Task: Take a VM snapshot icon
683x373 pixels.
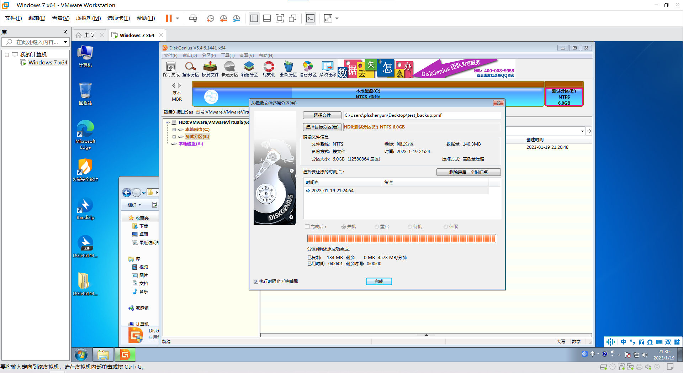Action: click(211, 18)
